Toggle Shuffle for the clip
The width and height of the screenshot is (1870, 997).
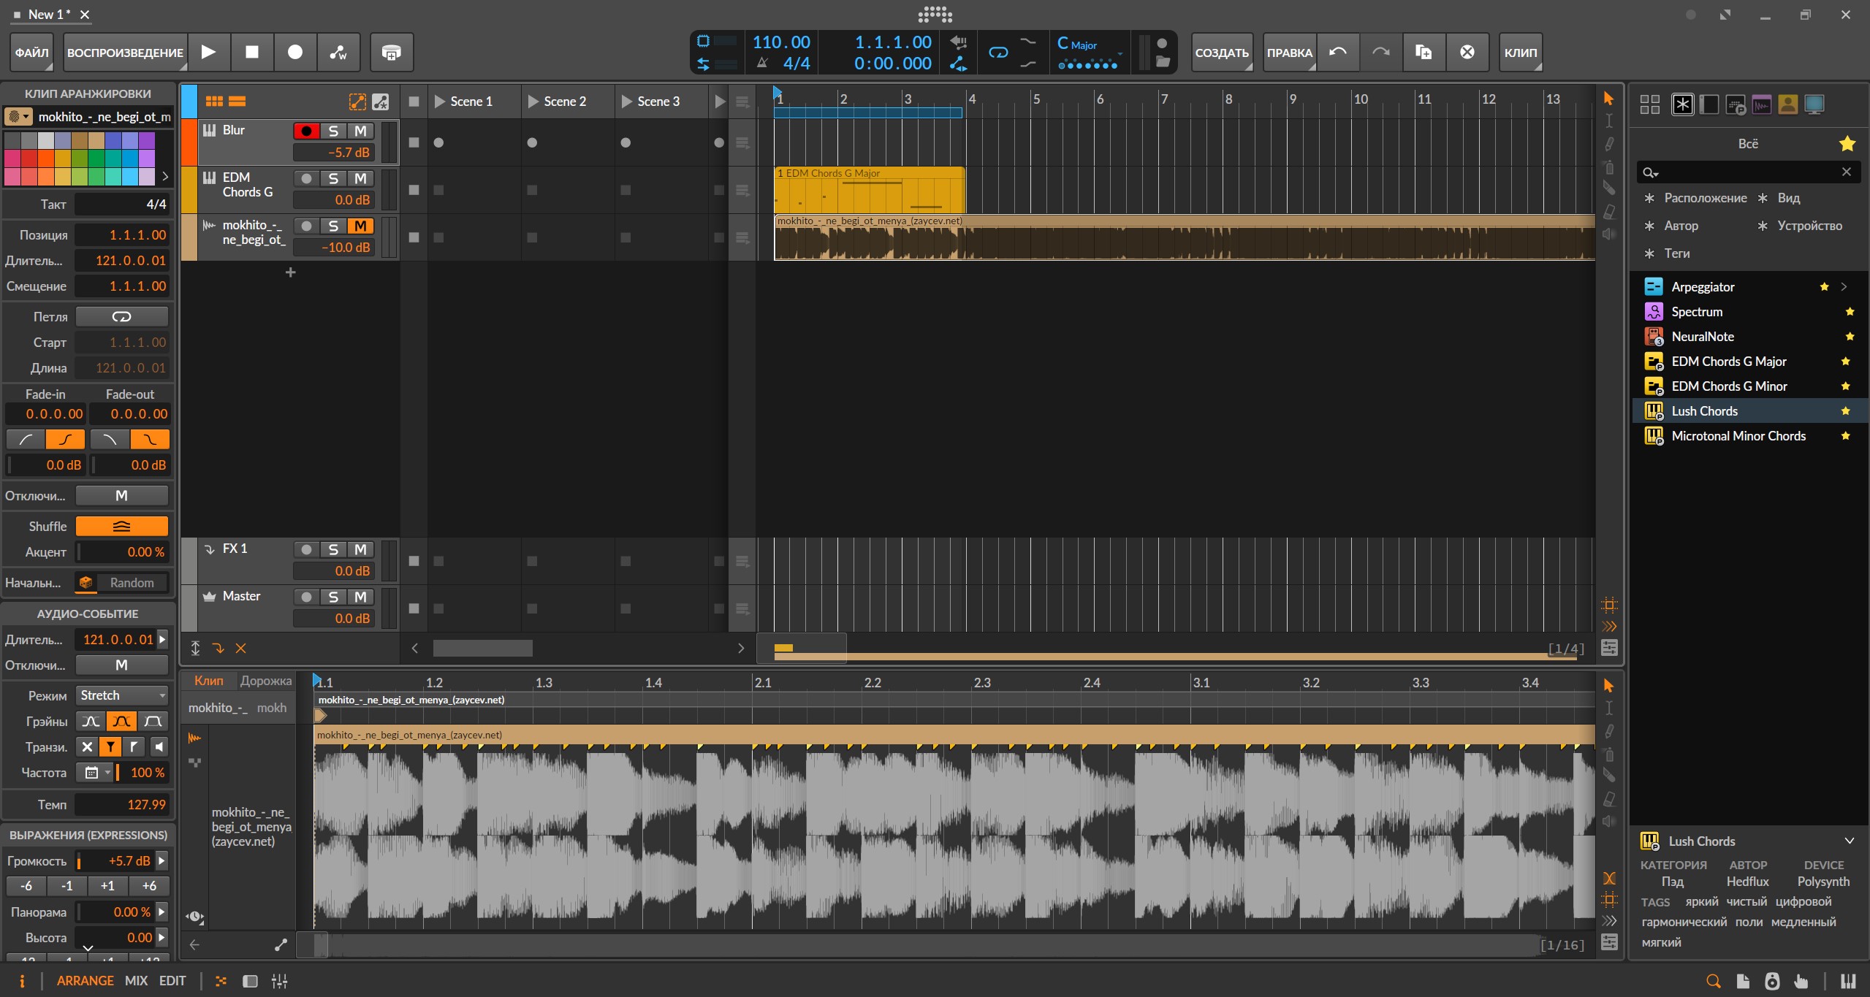pyautogui.click(x=122, y=526)
